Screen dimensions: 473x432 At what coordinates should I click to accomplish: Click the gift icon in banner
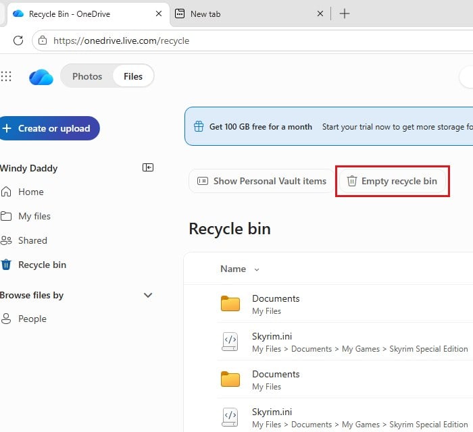(x=199, y=126)
